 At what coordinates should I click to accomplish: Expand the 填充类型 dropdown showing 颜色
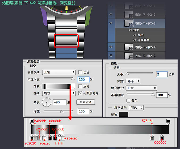pyautogui.click(x=136, y=108)
